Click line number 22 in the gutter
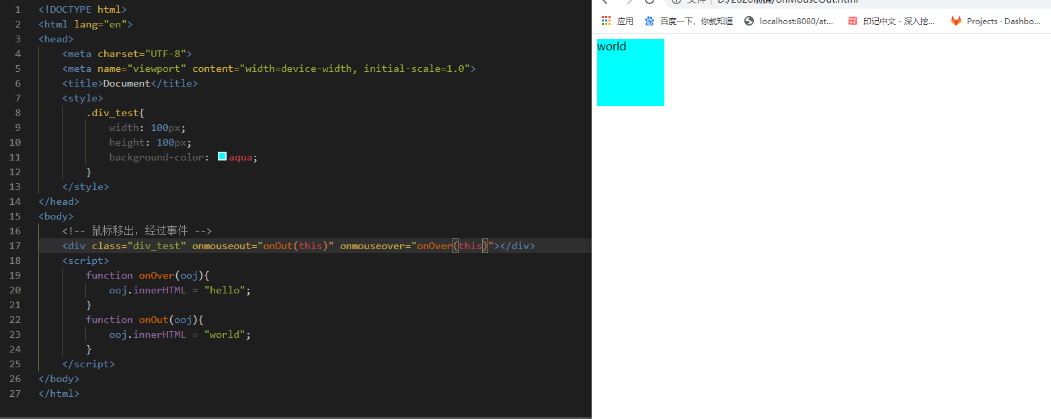The height and width of the screenshot is (419, 1051). [x=15, y=320]
